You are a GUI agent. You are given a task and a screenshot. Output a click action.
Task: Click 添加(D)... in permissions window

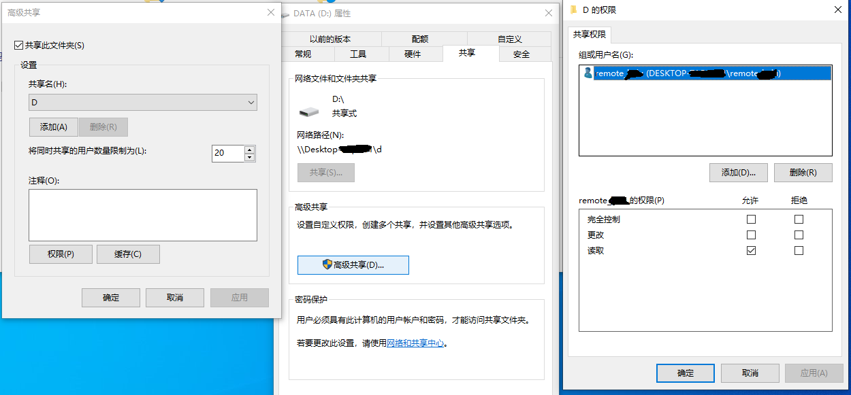pos(738,173)
